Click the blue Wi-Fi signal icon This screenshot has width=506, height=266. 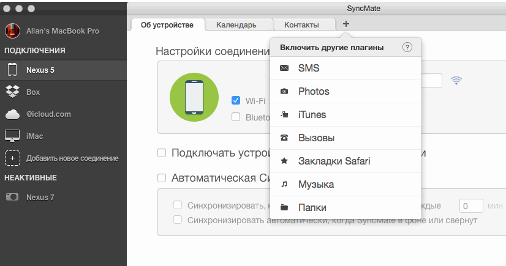click(x=456, y=81)
